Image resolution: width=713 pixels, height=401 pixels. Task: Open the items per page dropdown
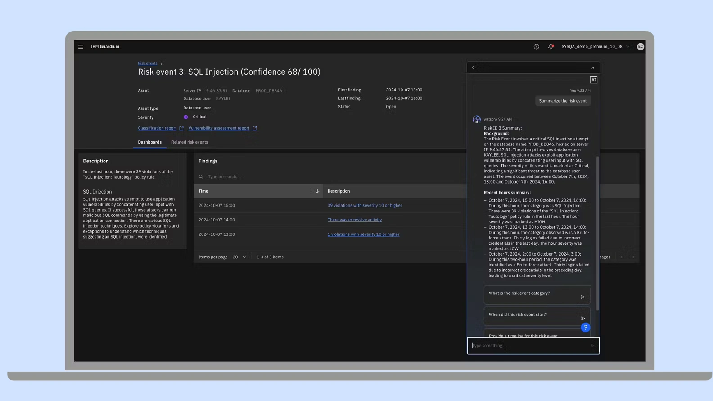tap(239, 257)
